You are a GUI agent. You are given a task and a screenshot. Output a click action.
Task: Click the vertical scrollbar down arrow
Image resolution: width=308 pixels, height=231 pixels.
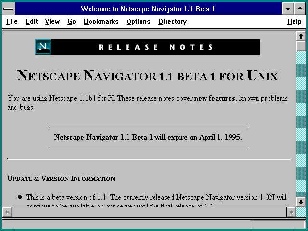[301, 202]
